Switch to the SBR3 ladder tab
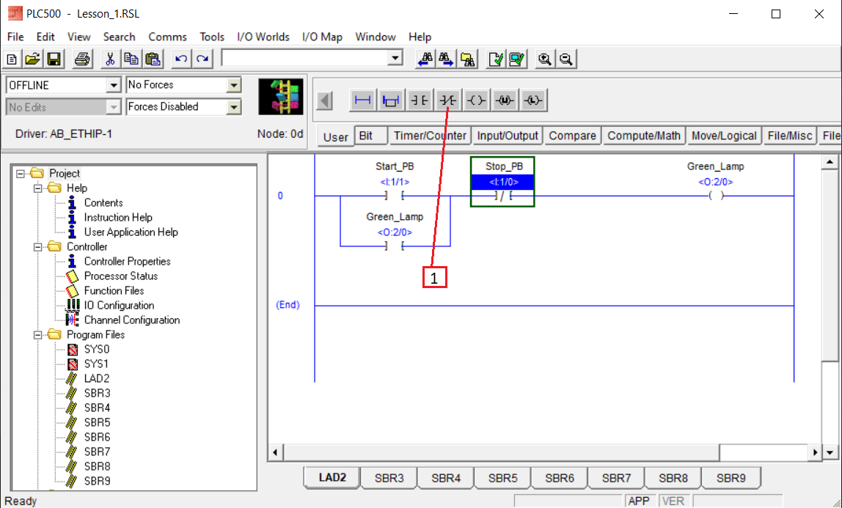The image size is (842, 508). click(x=389, y=478)
